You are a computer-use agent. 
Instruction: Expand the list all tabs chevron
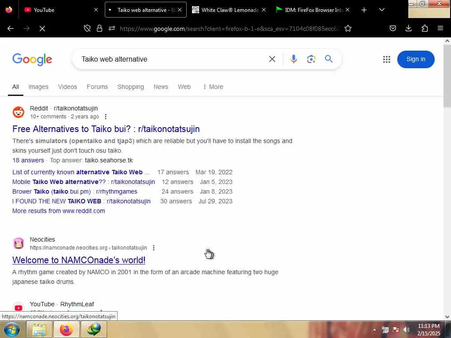(x=382, y=10)
